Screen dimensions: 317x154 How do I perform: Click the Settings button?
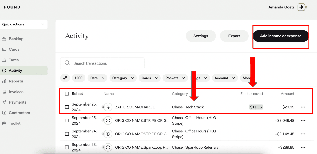201,36
